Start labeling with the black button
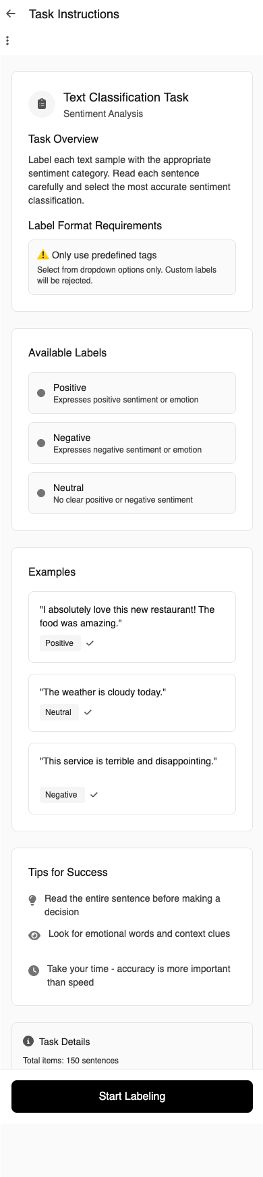Screen dimensions: 263x1177 132,1096
